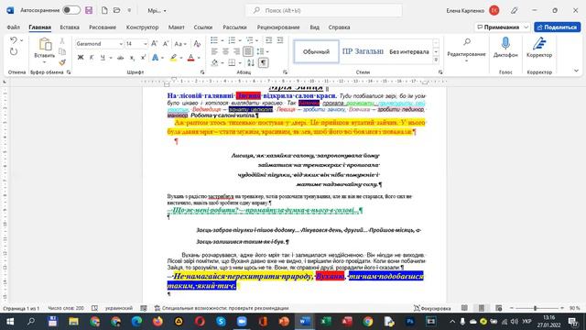Open the Корректор editor tool
This screenshot has width=586, height=330.
(x=539, y=48)
